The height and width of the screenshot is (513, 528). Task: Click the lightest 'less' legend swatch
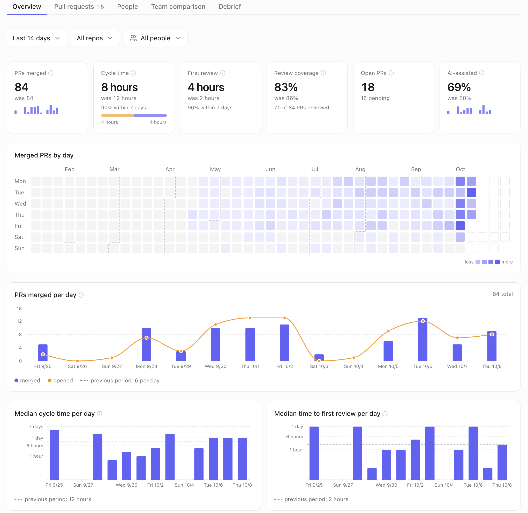(x=478, y=262)
